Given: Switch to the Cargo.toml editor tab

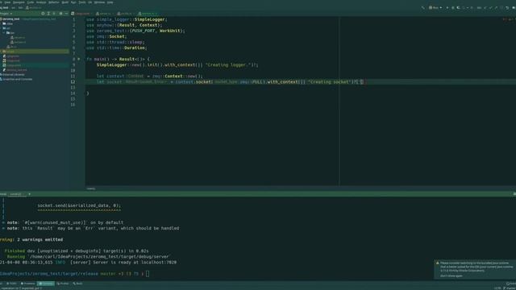Looking at the screenshot, I should 81,14.
